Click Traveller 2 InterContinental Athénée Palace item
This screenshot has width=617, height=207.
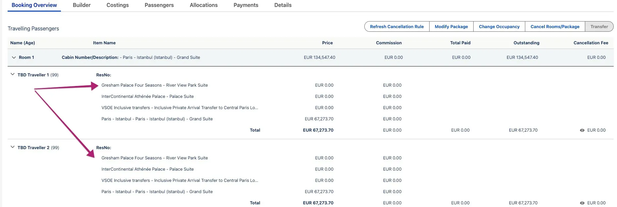(147, 169)
